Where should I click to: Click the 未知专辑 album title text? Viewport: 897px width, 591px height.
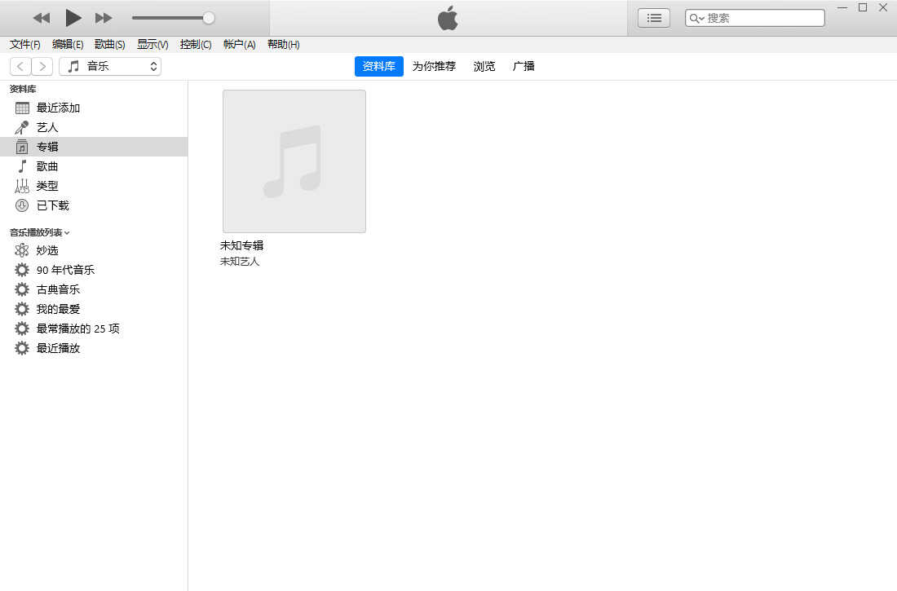(x=242, y=245)
